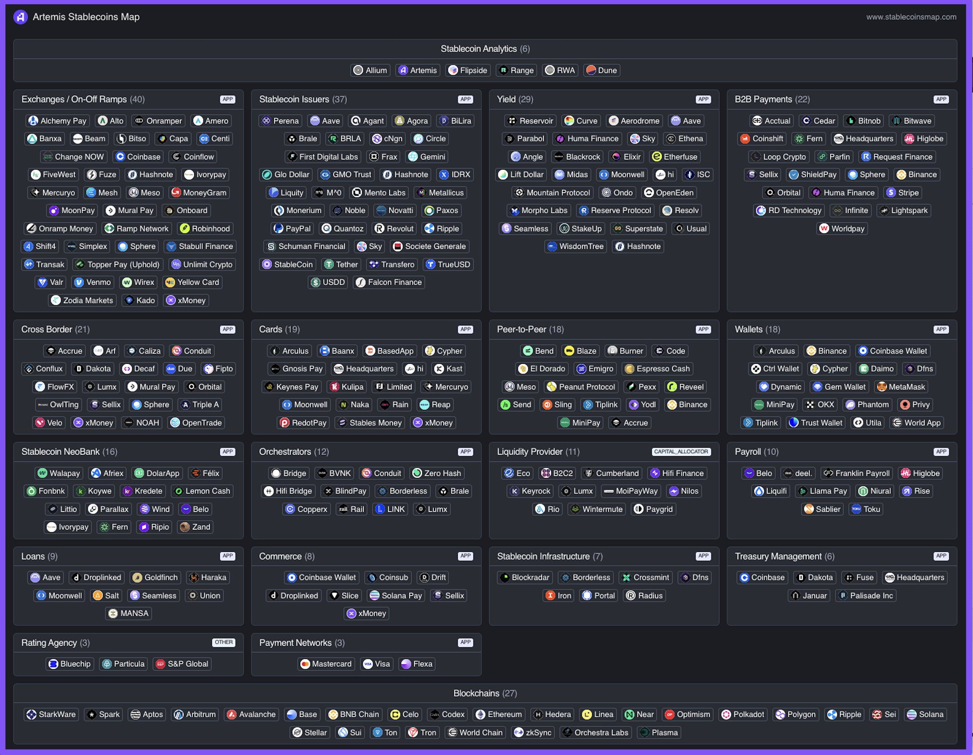
Task: Click the Stripe logo icon in B2B Payments
Action: pos(891,192)
